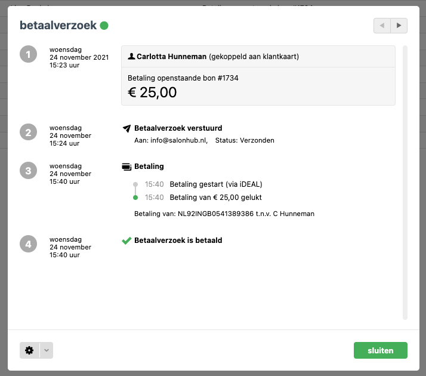The image size is (426, 376).
Task: Click the paper plane sent icon
Action: click(126, 128)
